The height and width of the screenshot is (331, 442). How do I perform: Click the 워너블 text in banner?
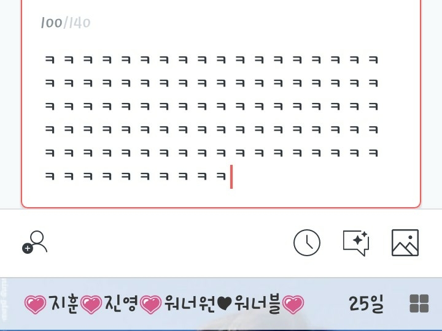point(258,304)
